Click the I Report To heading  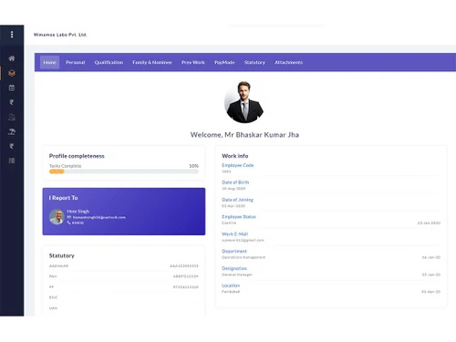(63, 198)
